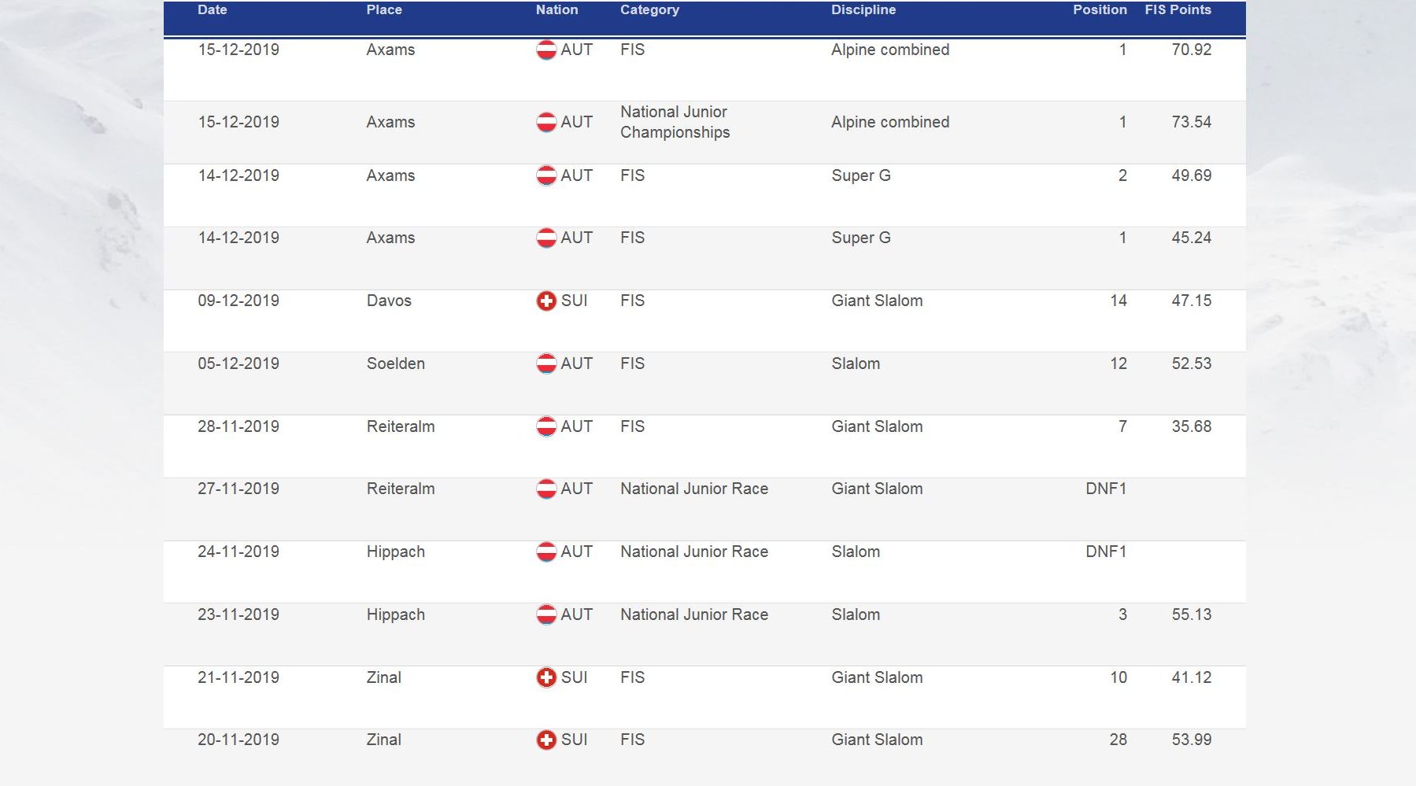Click National Junior Championships category
Viewport: 1416px width, 786px height.
pyautogui.click(x=675, y=122)
